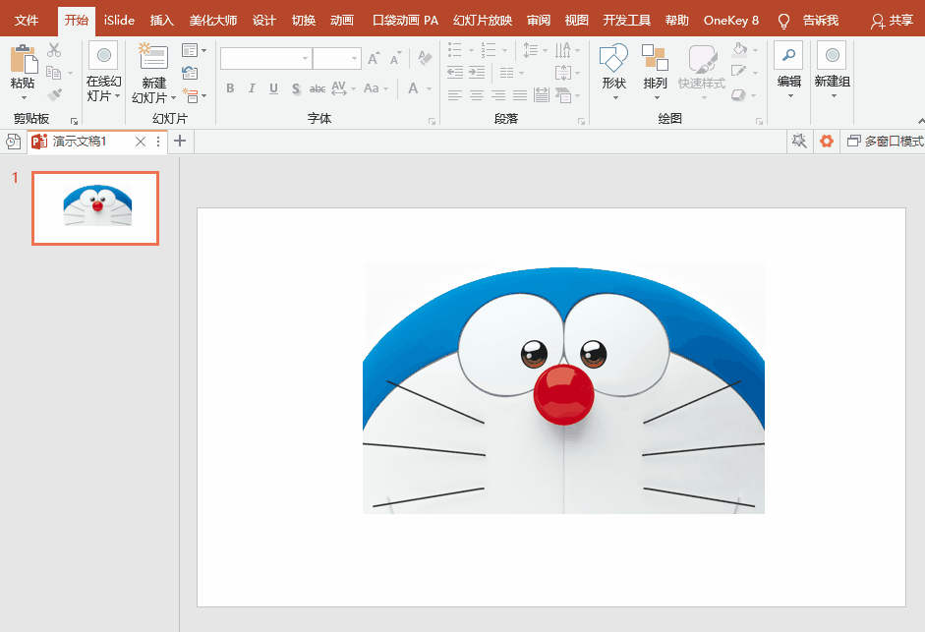Click the Distributed alignment icon
Image resolution: width=925 pixels, height=632 pixels.
(x=541, y=94)
